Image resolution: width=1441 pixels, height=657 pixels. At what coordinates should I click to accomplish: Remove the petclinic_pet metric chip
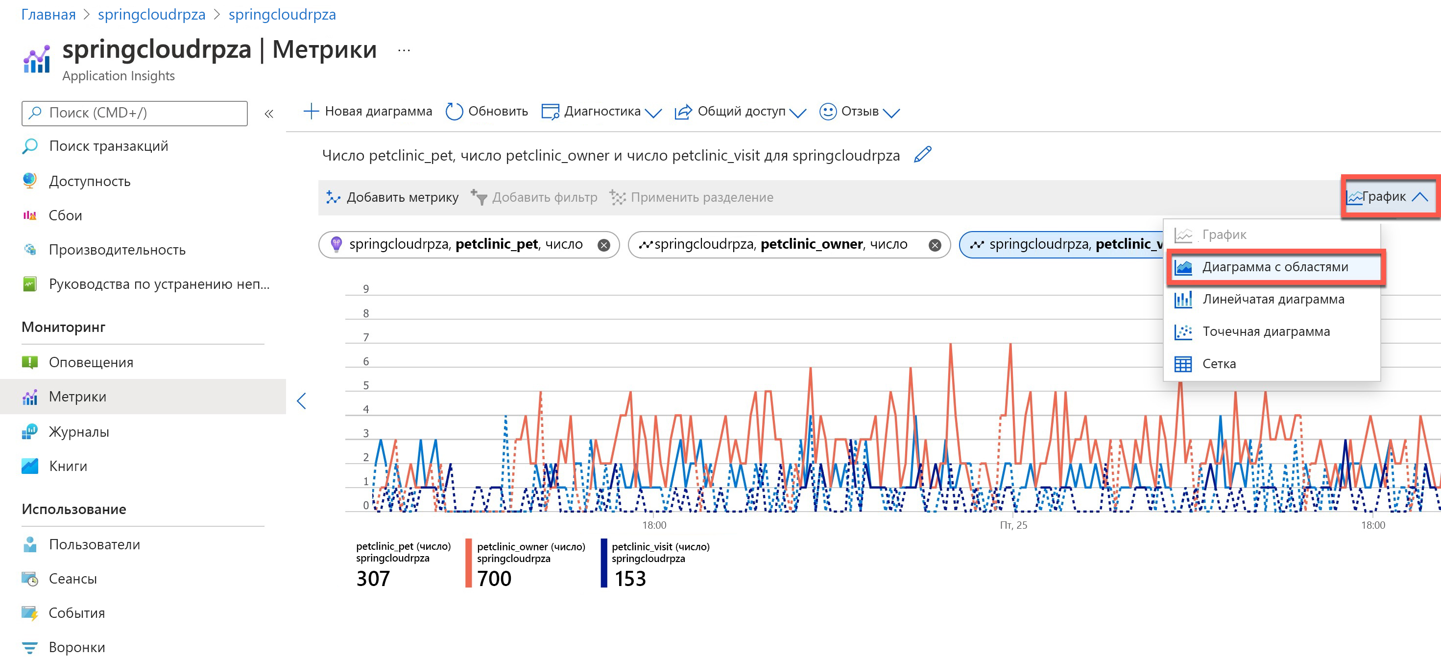click(x=603, y=245)
